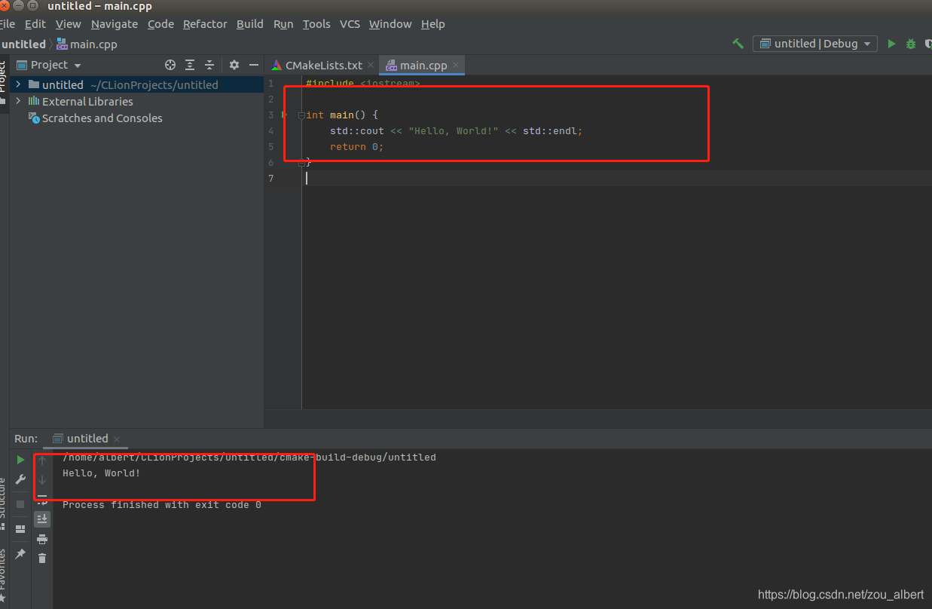Click the down arrow in console toolbar
The width and height of the screenshot is (932, 609).
[42, 479]
